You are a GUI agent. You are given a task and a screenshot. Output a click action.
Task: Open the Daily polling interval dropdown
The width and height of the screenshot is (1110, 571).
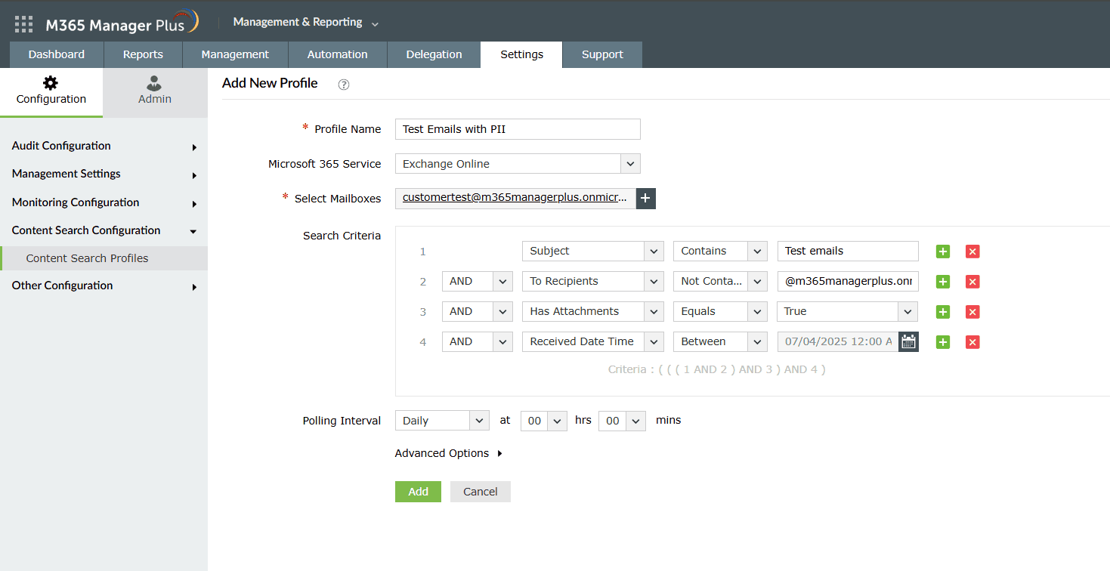pos(442,421)
